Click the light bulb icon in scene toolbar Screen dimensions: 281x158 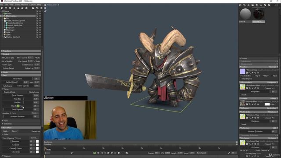[6, 8]
